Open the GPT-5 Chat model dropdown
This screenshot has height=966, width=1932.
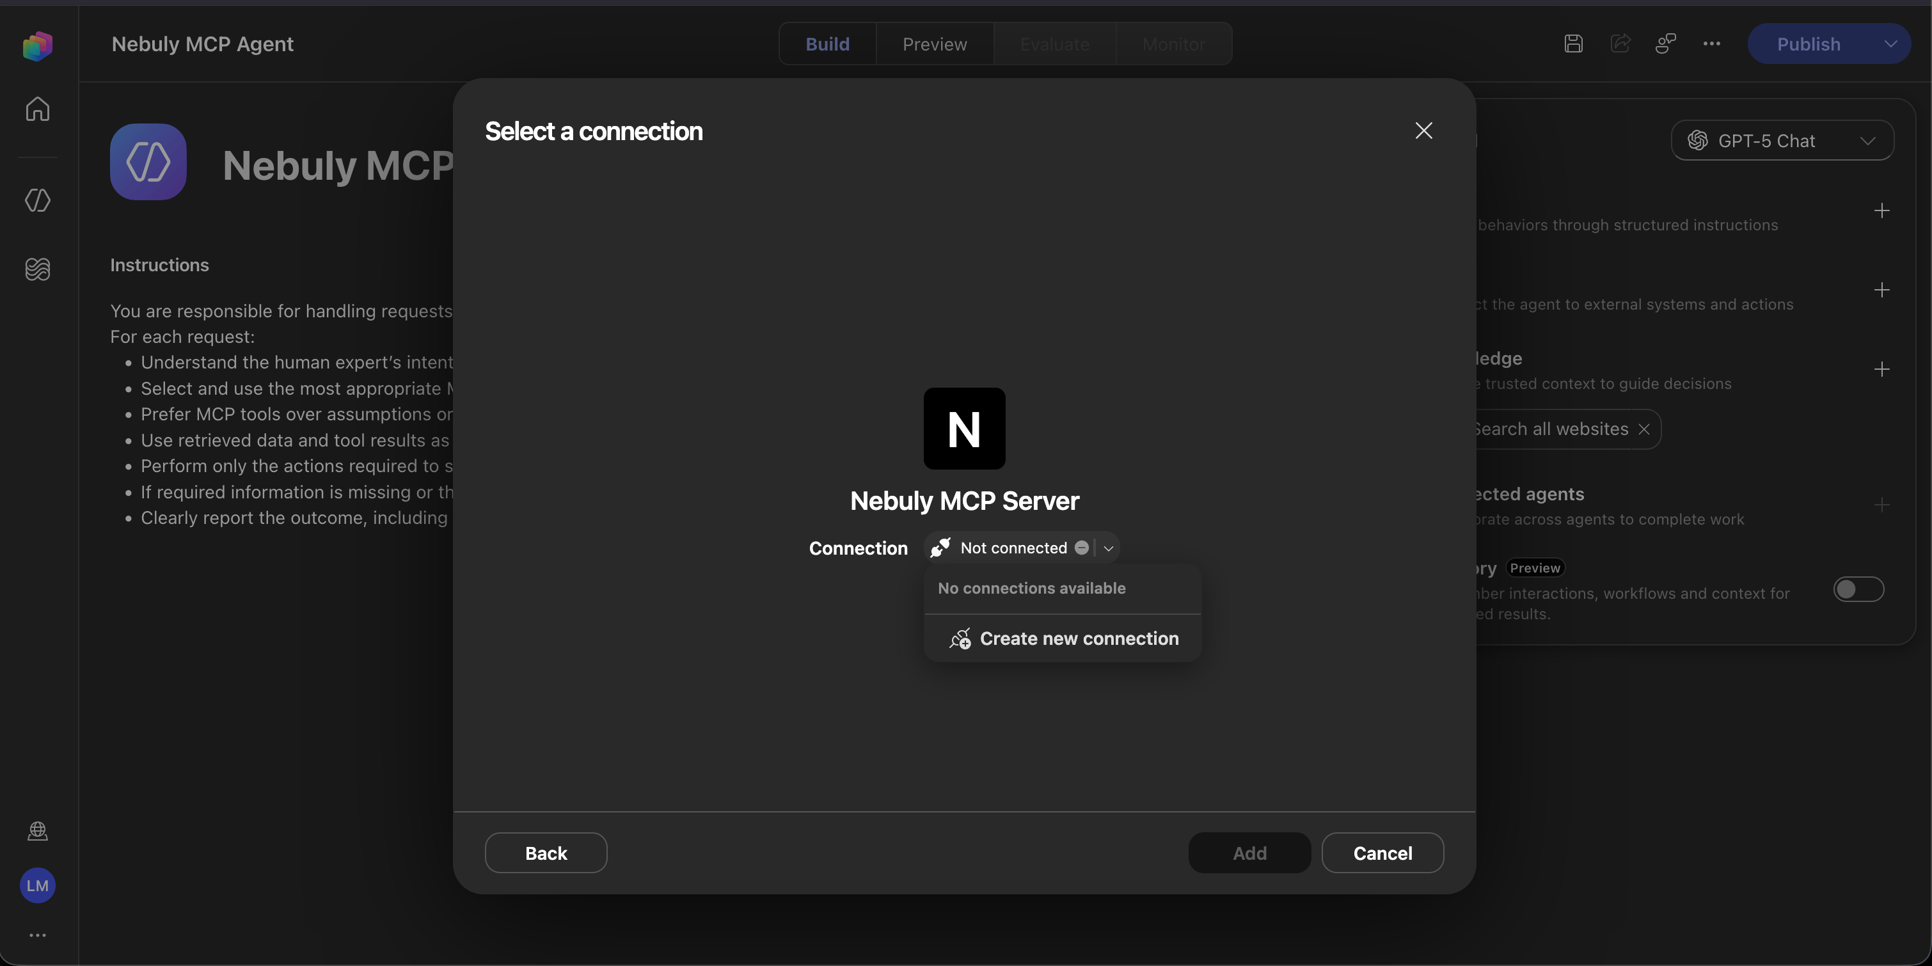(1782, 140)
